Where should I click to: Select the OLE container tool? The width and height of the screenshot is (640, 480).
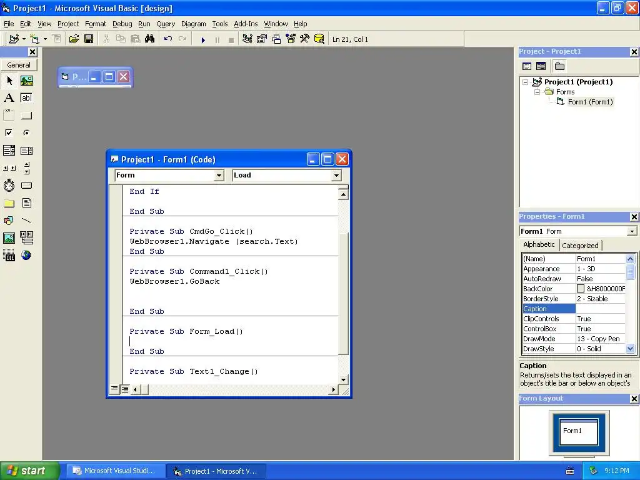9,256
